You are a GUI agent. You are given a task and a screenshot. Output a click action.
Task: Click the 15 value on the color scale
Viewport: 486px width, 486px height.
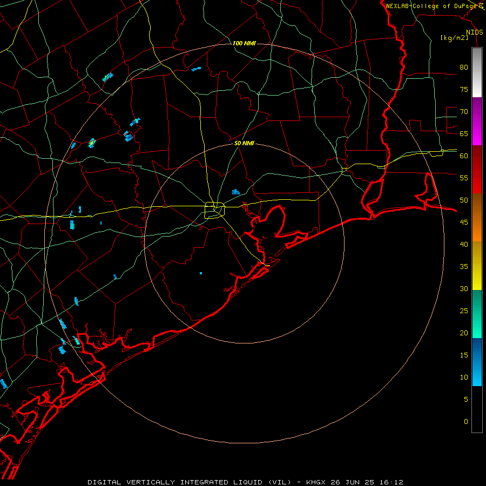point(464,355)
